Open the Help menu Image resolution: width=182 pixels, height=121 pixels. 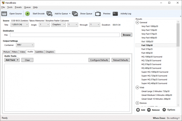pyautogui.click(x=35, y=7)
